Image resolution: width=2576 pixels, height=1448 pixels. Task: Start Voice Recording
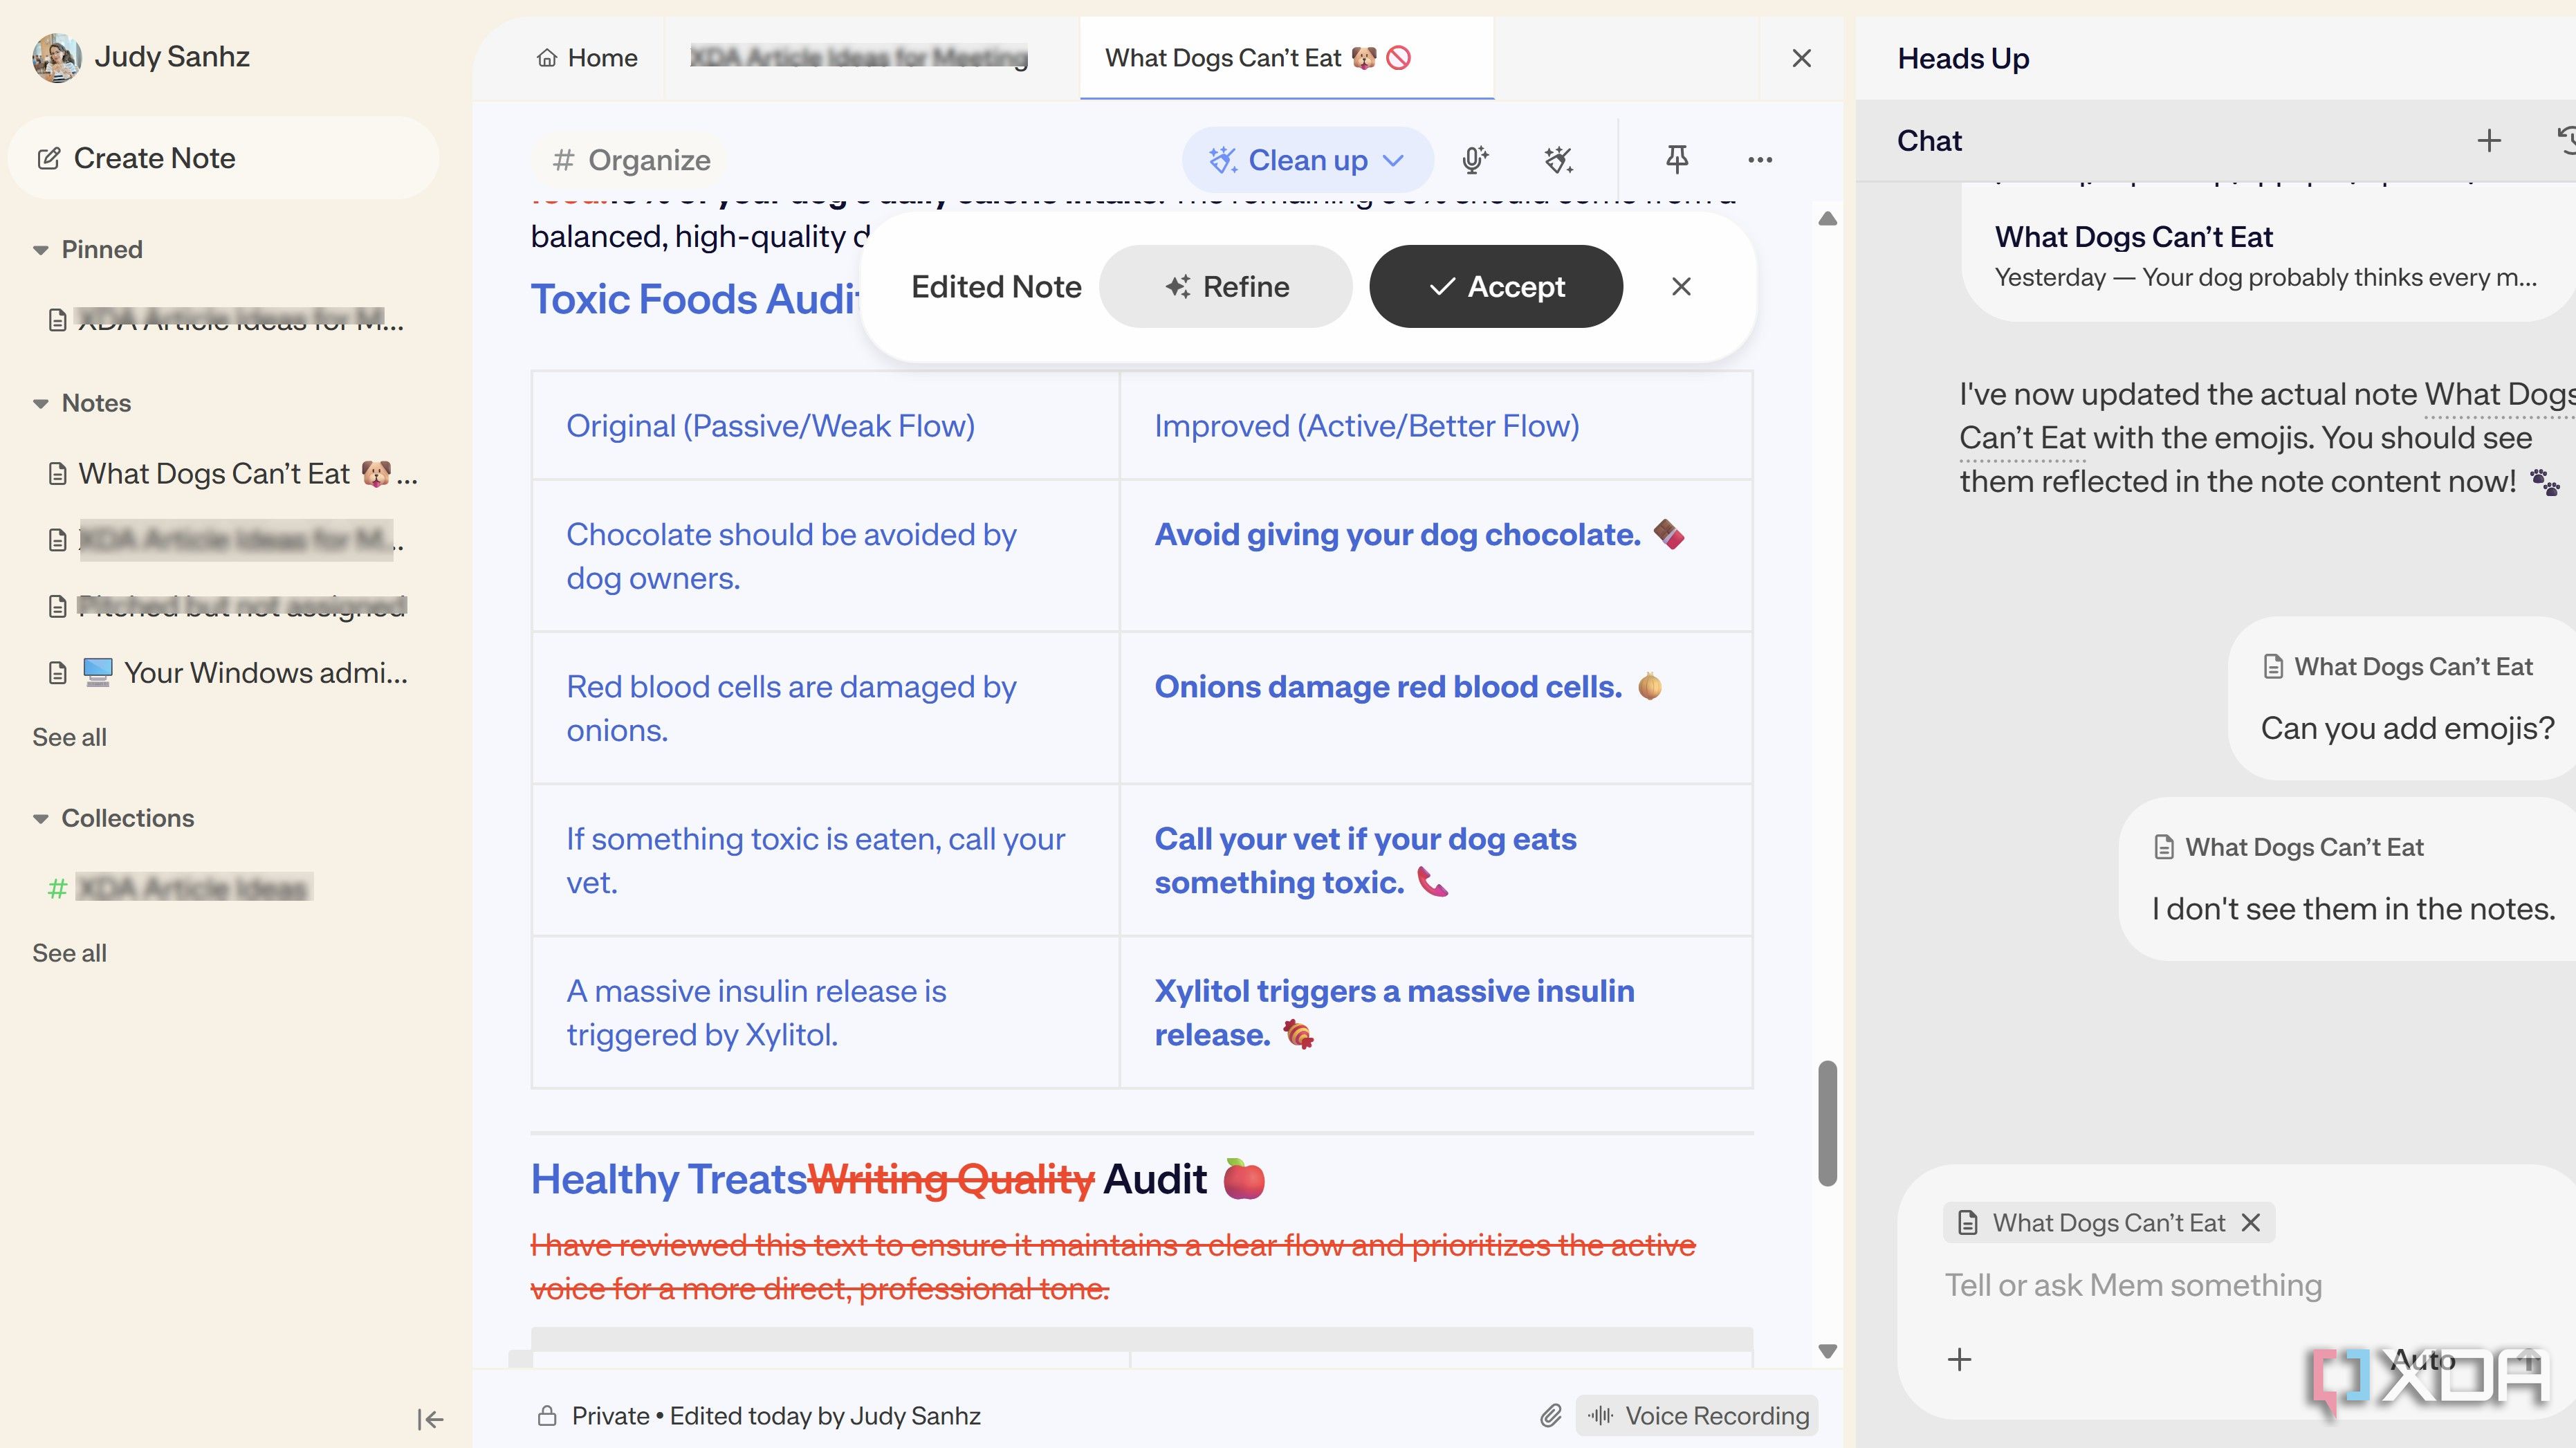coord(1698,1415)
